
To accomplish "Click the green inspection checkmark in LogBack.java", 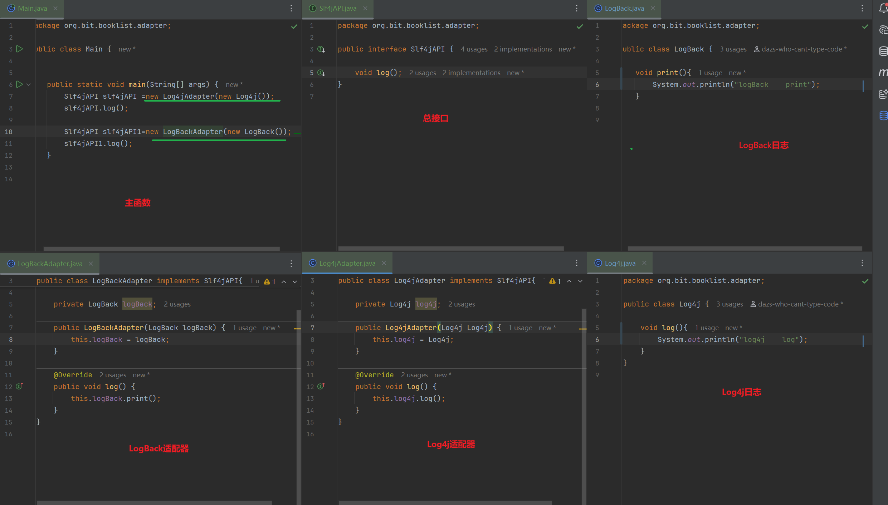I will click(x=865, y=26).
